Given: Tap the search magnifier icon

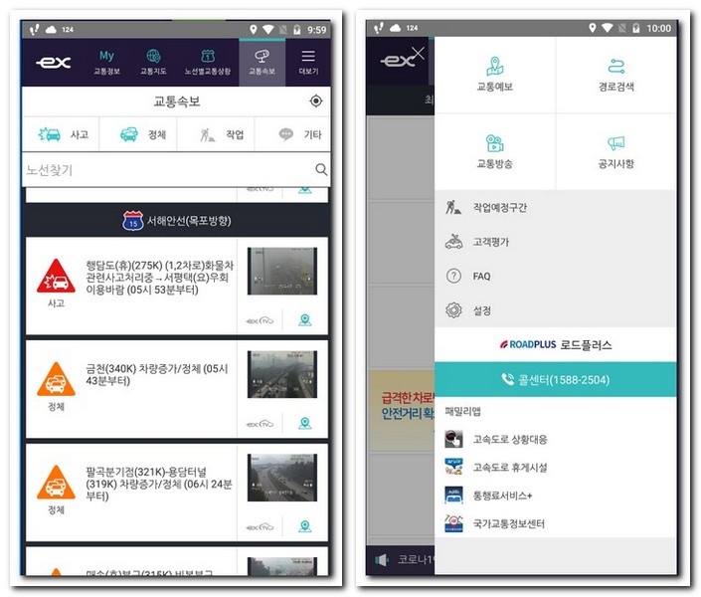Looking at the screenshot, I should click(x=321, y=169).
